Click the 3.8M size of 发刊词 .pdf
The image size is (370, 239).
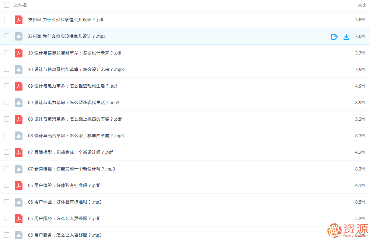[x=360, y=20]
